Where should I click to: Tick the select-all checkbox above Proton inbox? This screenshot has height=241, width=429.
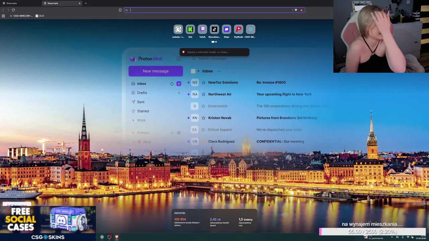[x=193, y=71]
